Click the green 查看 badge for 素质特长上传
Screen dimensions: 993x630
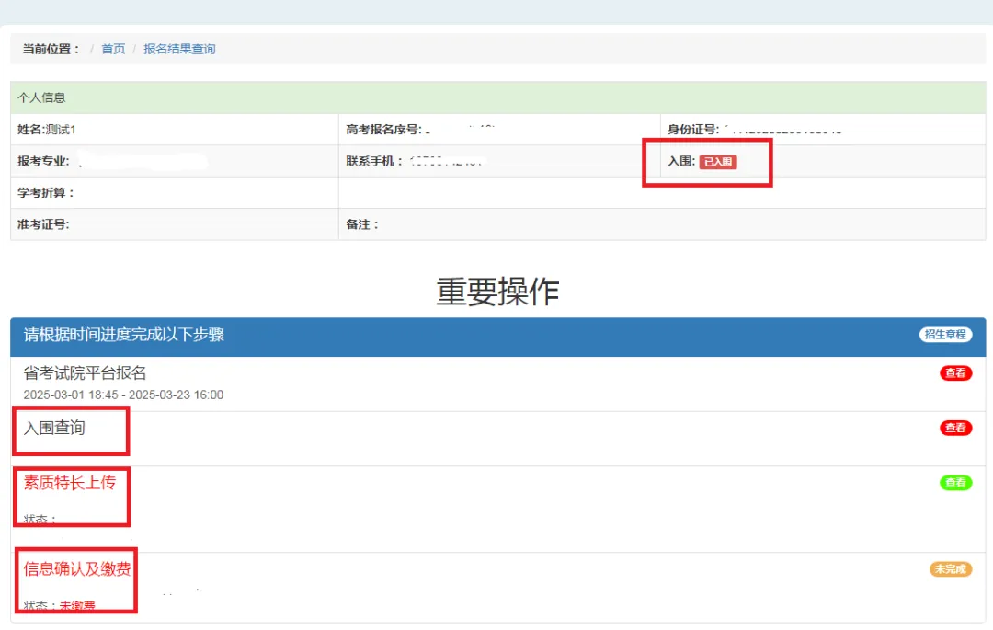point(955,483)
